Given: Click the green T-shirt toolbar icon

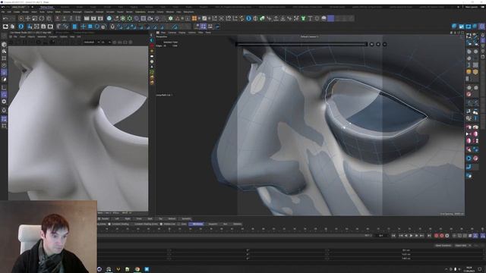Looking at the screenshot, I should [x=303, y=18].
